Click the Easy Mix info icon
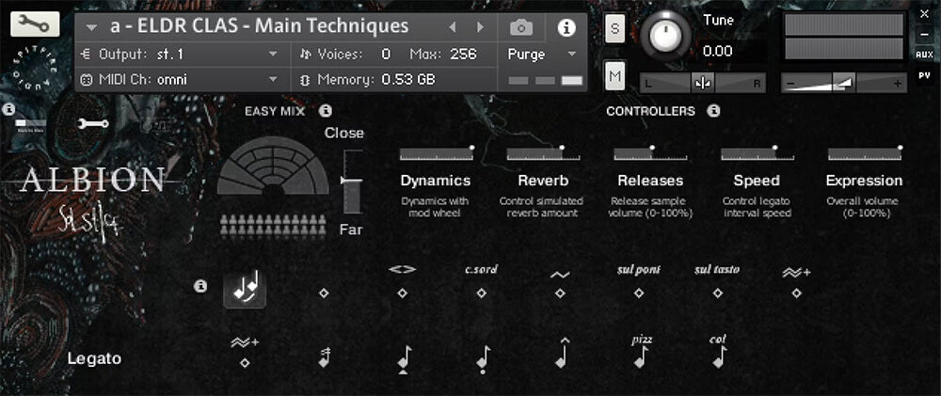This screenshot has height=396, width=941. point(326,111)
